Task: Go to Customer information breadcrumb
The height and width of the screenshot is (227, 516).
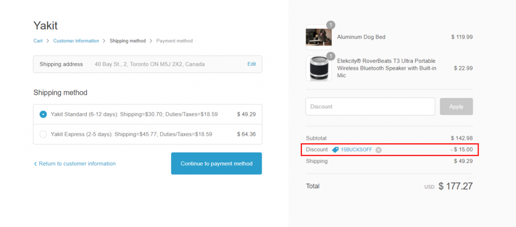Action: pyautogui.click(x=76, y=41)
